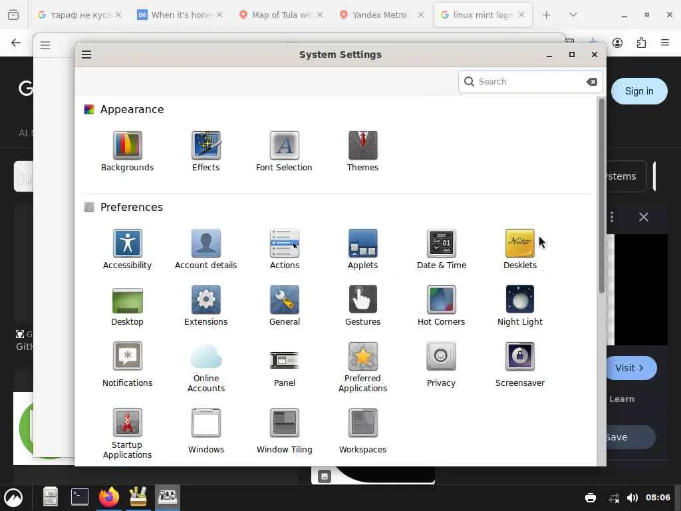The image size is (681, 511).
Task: Open the browser extensions puzzle icon
Action: click(x=641, y=43)
